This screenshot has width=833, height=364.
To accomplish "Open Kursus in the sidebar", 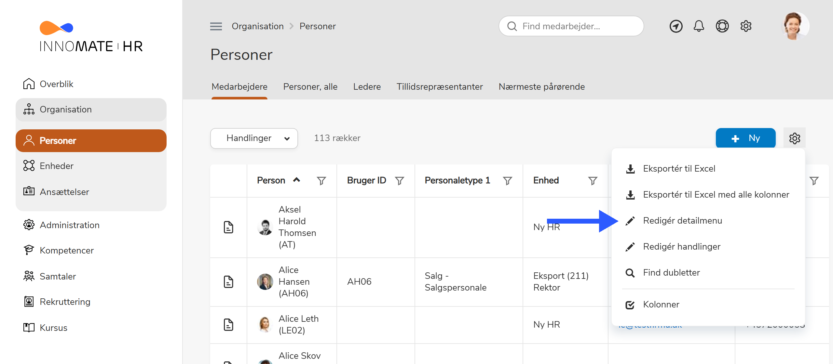I will (x=91, y=328).
